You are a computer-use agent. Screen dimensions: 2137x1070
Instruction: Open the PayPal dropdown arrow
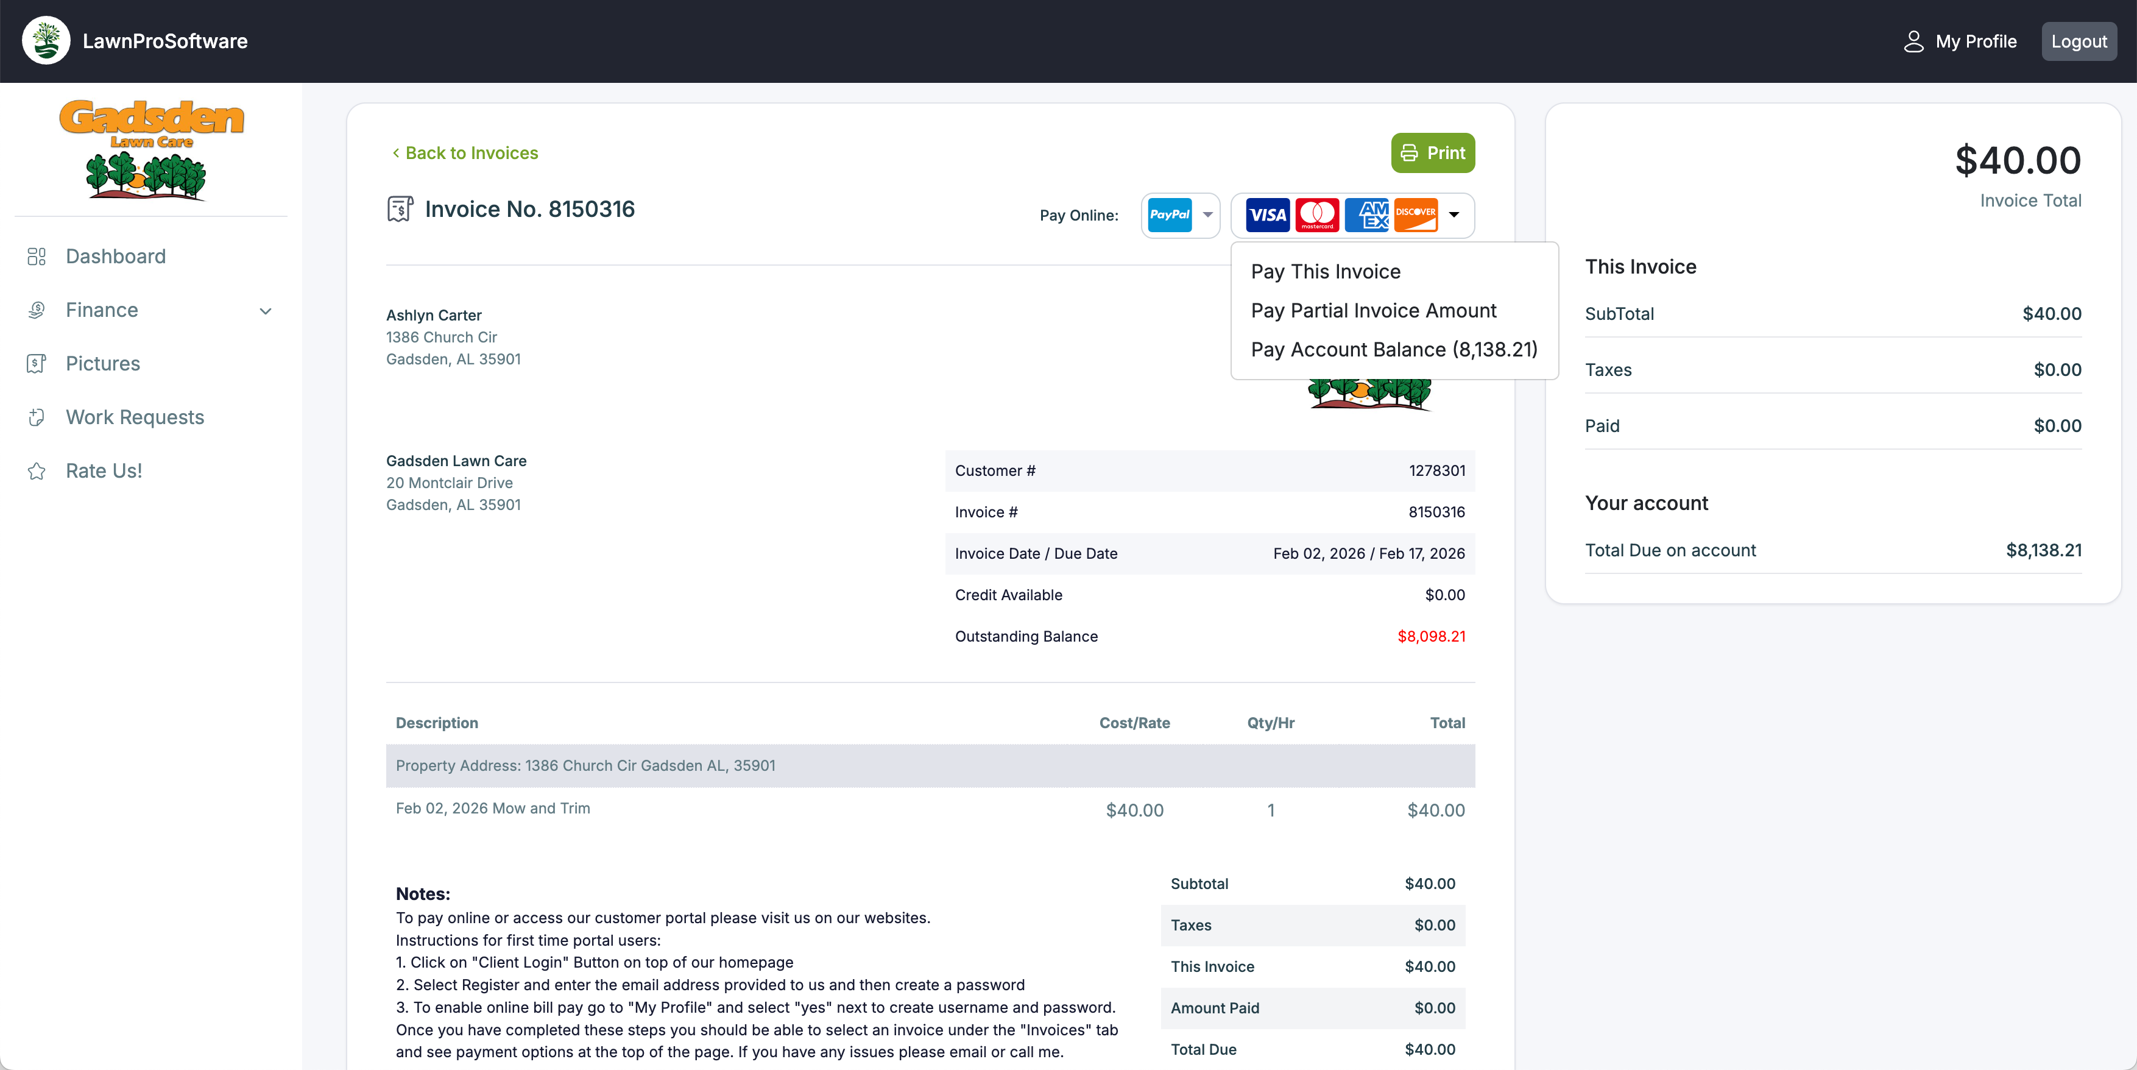tap(1208, 215)
